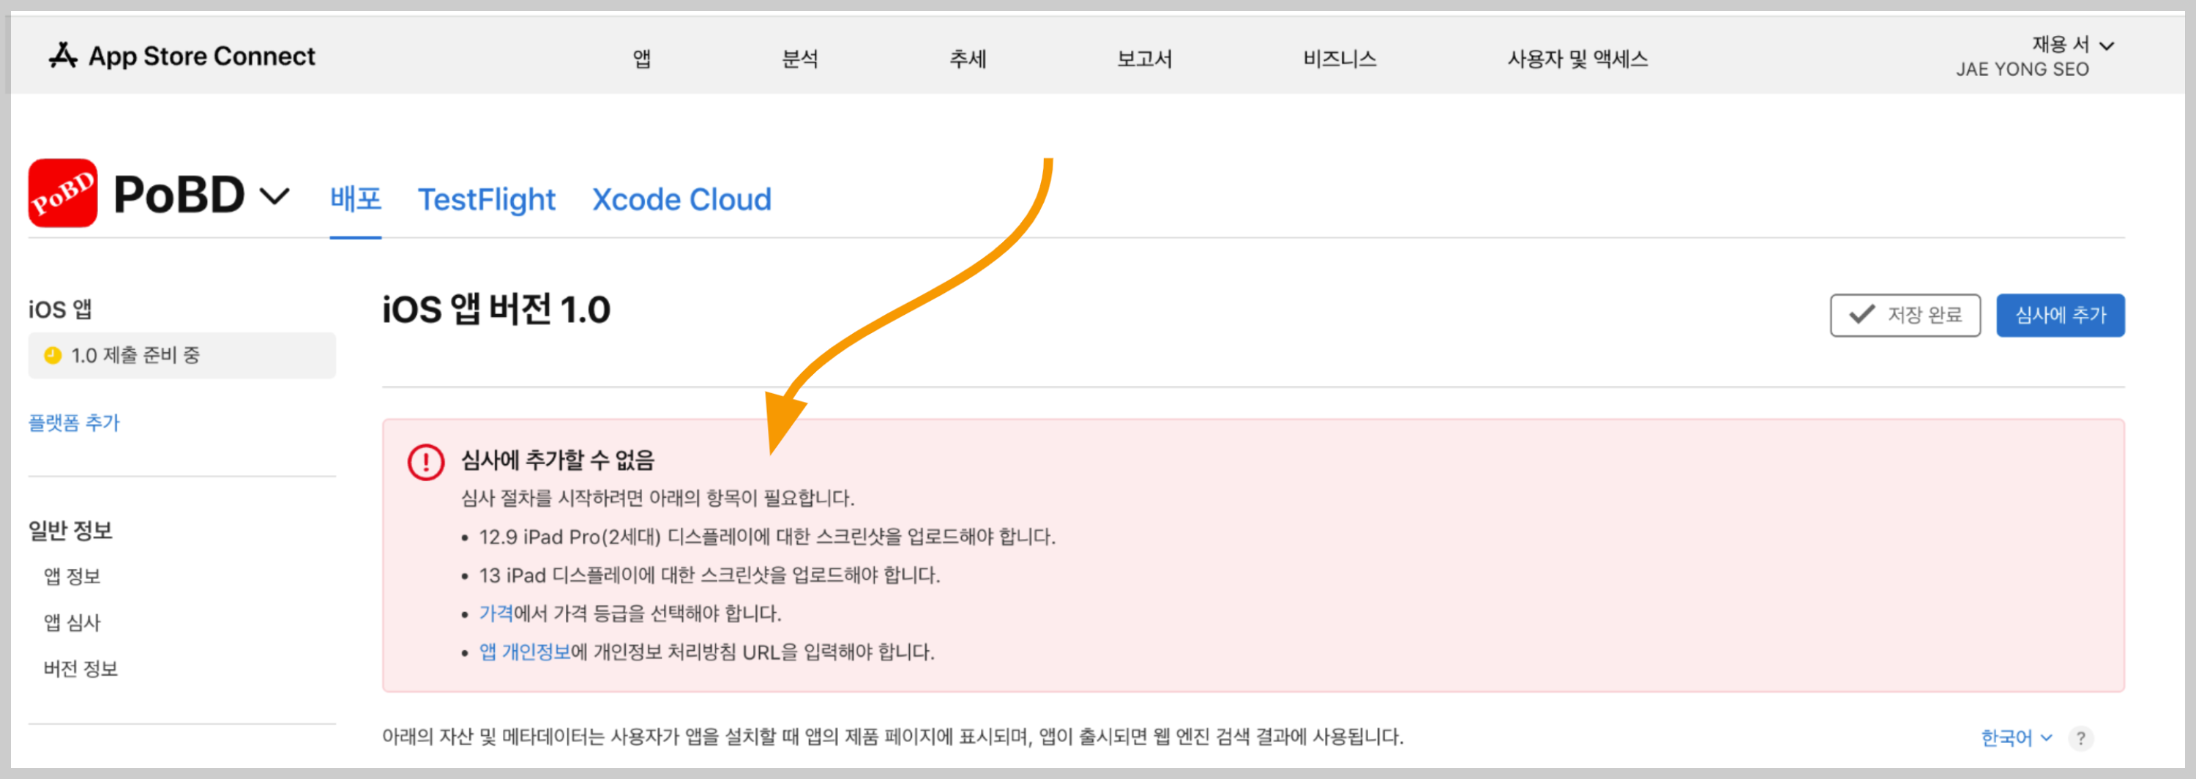
Task: Click the App Store Connect title text
Action: coord(202,56)
